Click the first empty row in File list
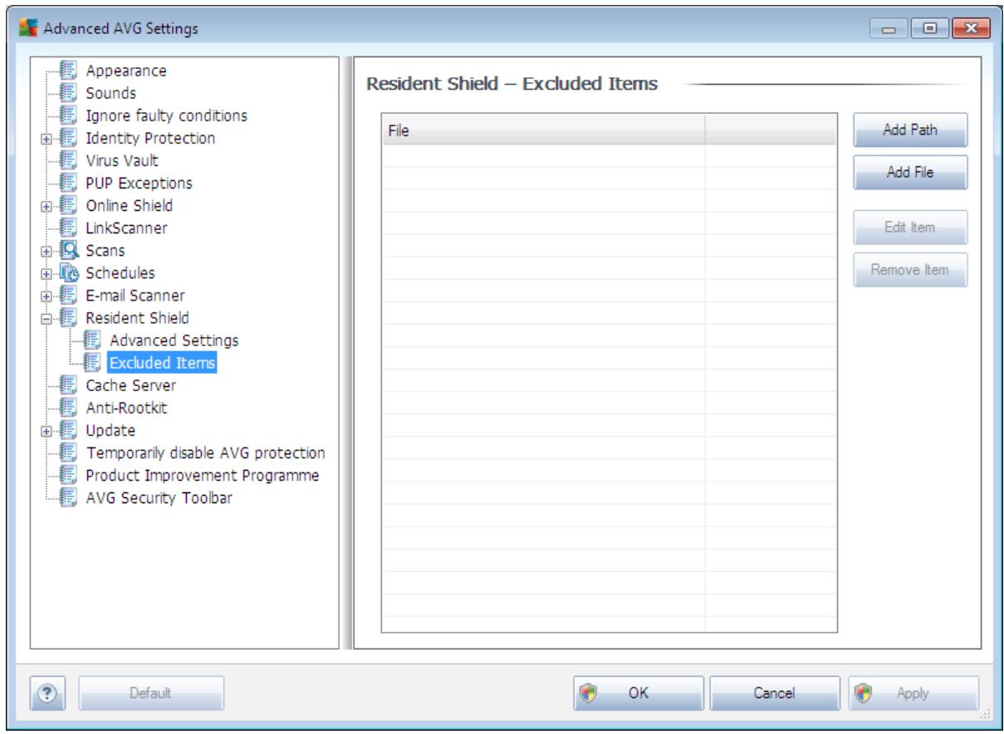Image resolution: width=1004 pixels, height=734 pixels. [x=609, y=156]
